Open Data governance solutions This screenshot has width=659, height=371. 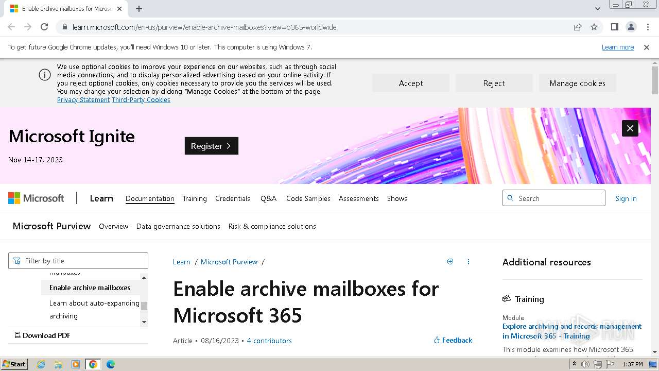pyautogui.click(x=178, y=226)
